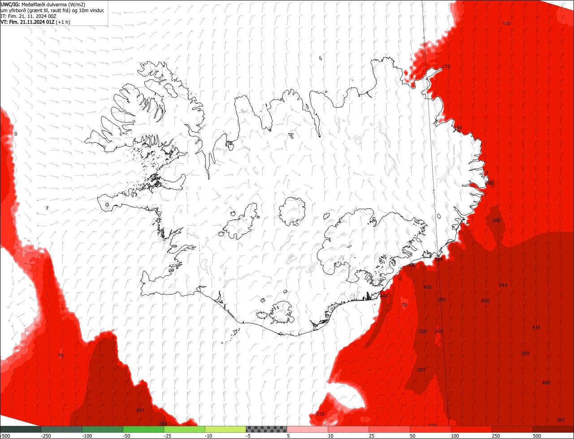Click the flux value 402 on the map
574x439 pixels.
click(546, 383)
